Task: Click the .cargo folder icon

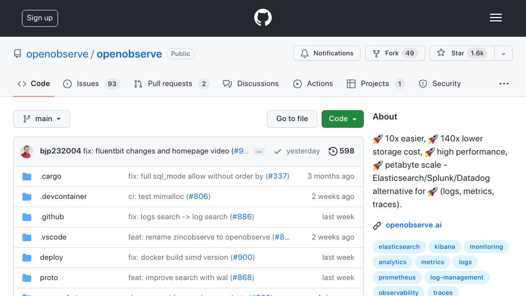Action: (x=27, y=177)
